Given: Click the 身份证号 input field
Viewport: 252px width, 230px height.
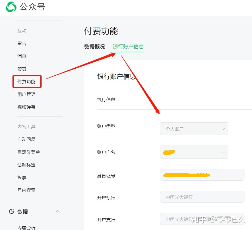Looking at the screenshot, I should (x=202, y=175).
